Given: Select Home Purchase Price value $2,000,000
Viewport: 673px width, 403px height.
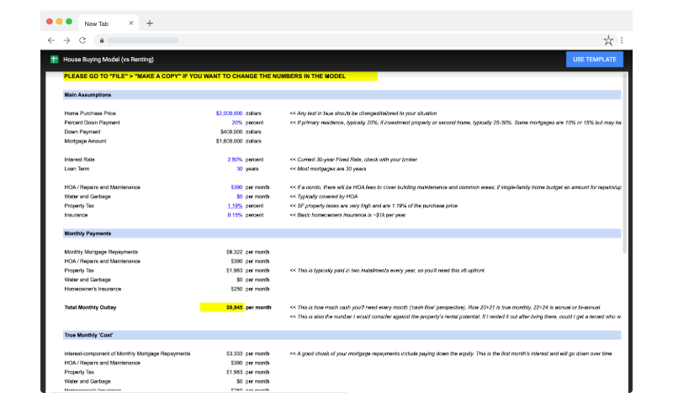Looking at the screenshot, I should 229,113.
